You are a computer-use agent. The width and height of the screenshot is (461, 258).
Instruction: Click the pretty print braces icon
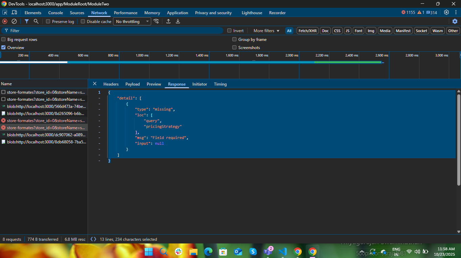coord(93,239)
